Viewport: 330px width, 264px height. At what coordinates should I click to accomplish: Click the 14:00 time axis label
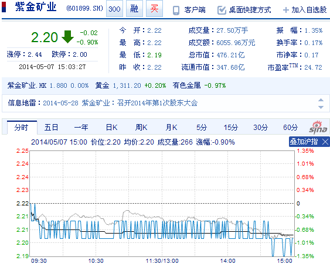point(227,261)
